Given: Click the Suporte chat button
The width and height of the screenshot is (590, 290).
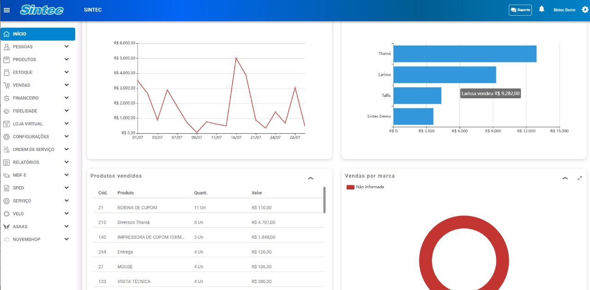Looking at the screenshot, I should 520,10.
